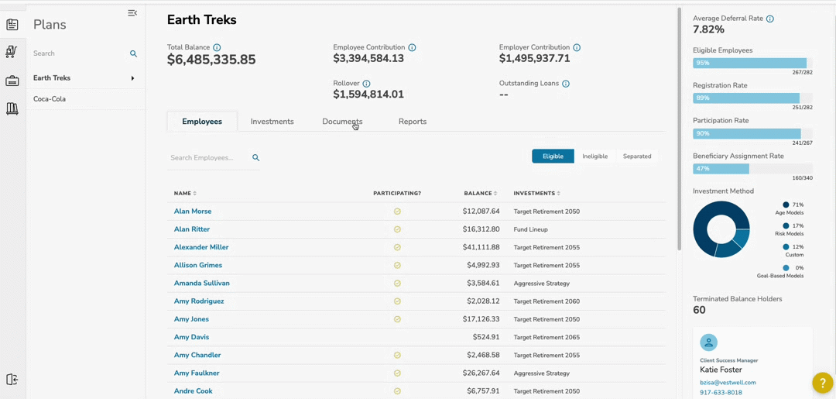Screen dimensions: 836x399
Task: Select the Separated filter
Action: (x=637, y=157)
